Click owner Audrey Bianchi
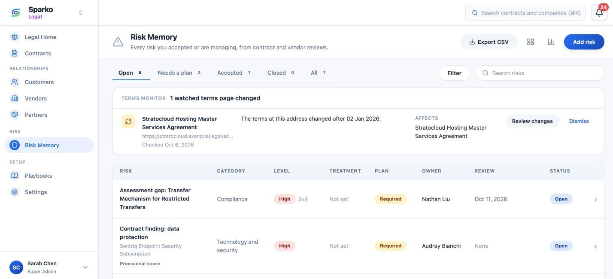Image resolution: width=613 pixels, height=279 pixels. pyautogui.click(x=441, y=246)
